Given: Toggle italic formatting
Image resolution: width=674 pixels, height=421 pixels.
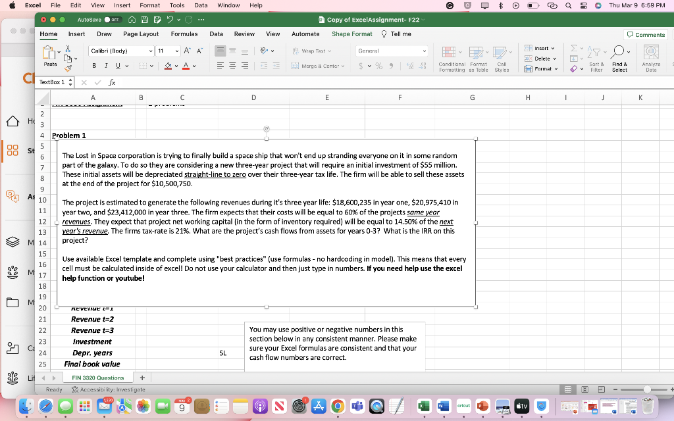Looking at the screenshot, I should point(106,64).
